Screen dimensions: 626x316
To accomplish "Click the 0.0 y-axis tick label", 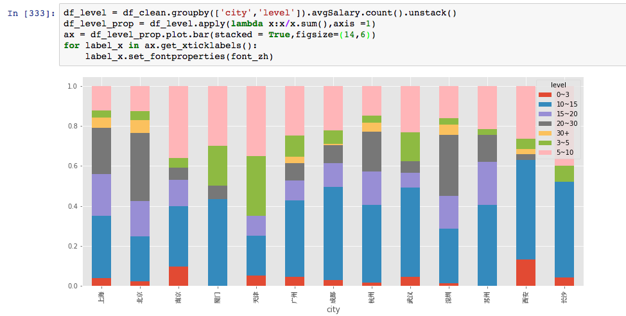I will pos(73,286).
